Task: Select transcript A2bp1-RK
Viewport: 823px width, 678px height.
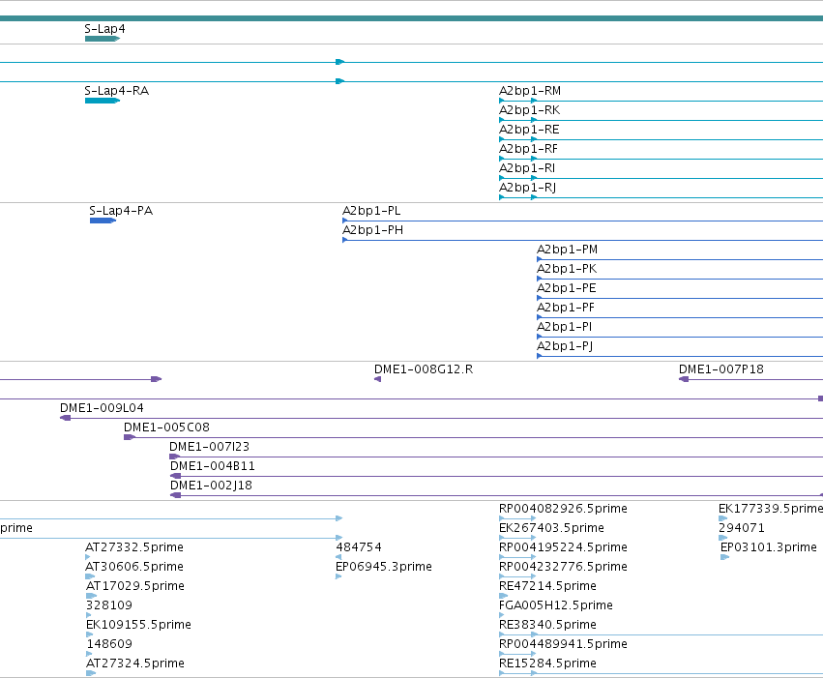Action: (529, 110)
